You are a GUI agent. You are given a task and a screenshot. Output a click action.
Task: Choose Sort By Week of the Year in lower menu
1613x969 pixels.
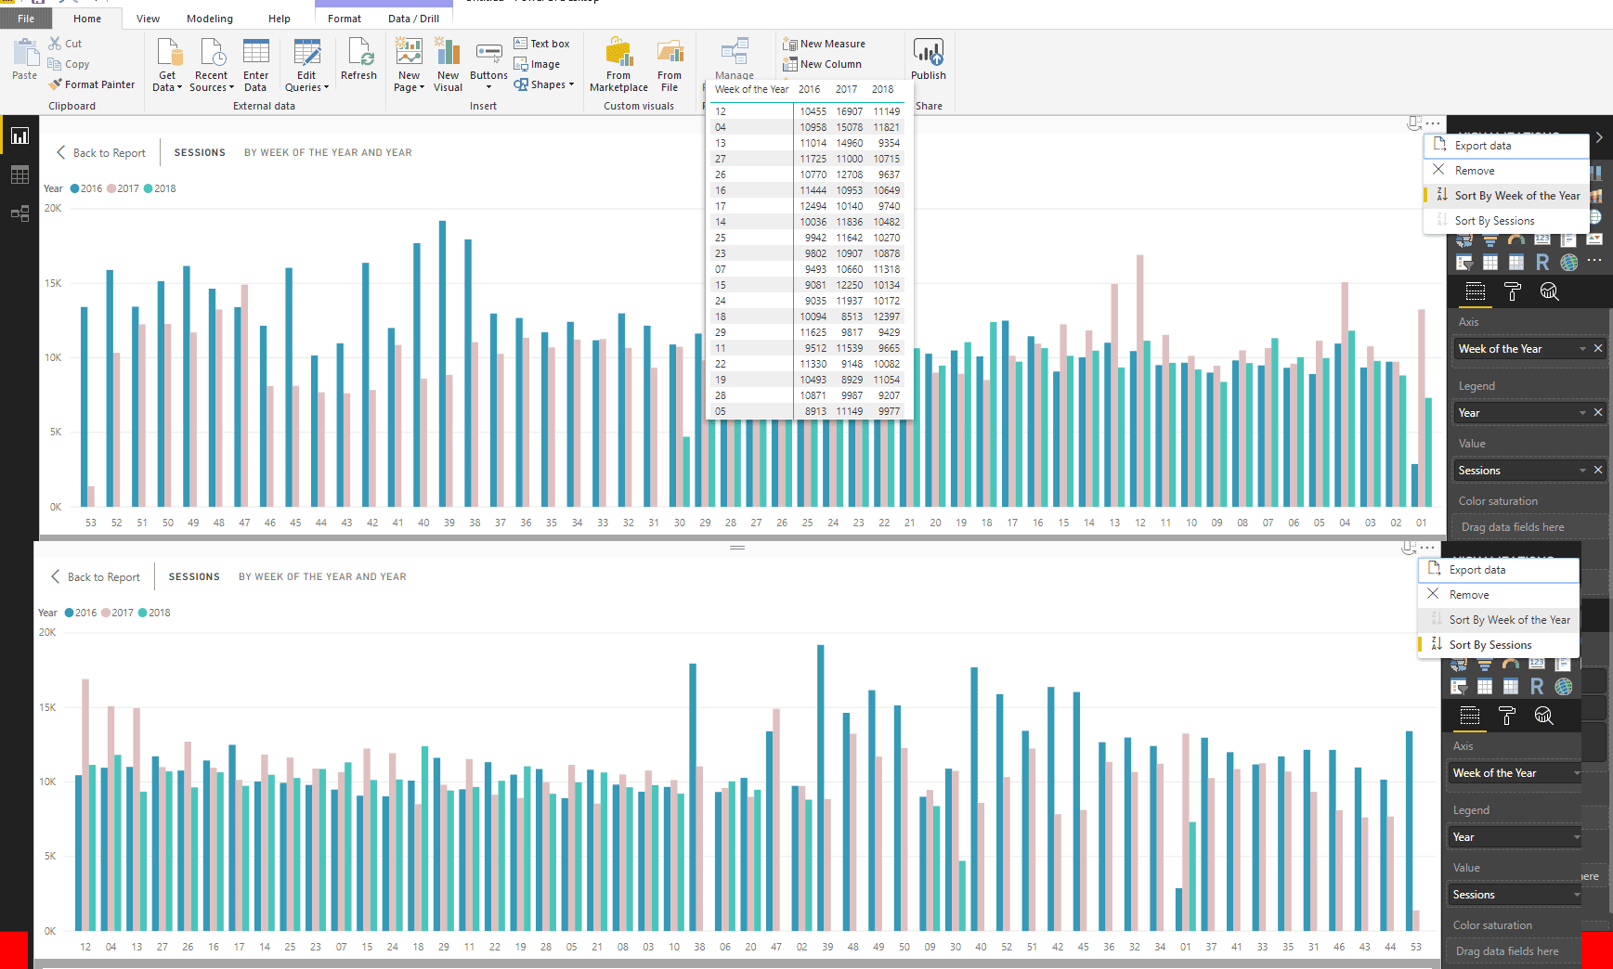1499,620
